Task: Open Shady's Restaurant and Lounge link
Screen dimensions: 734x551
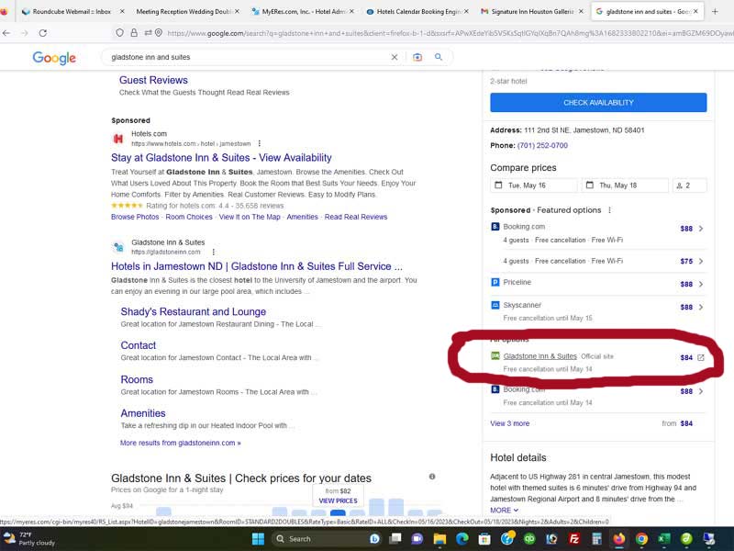Action: 194,312
